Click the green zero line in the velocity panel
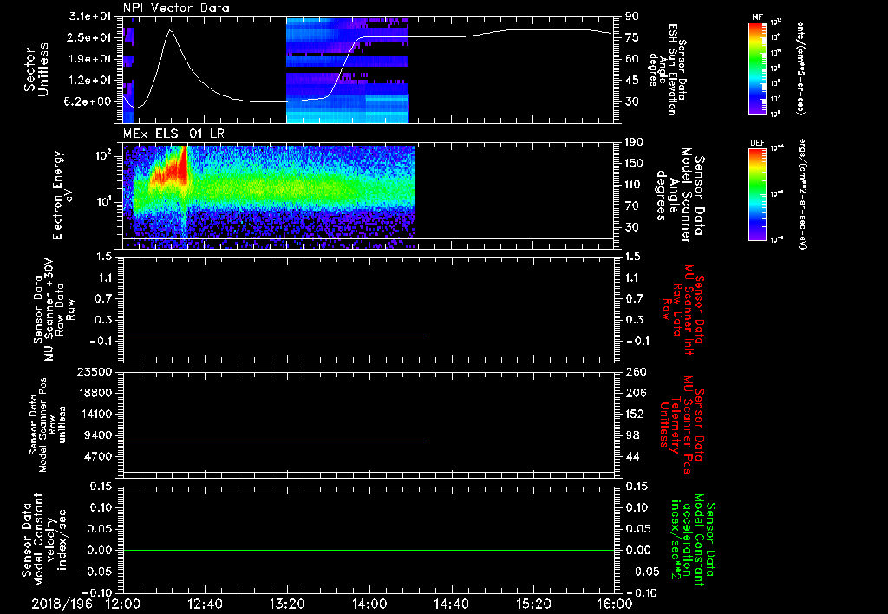888x614 pixels. coord(369,550)
